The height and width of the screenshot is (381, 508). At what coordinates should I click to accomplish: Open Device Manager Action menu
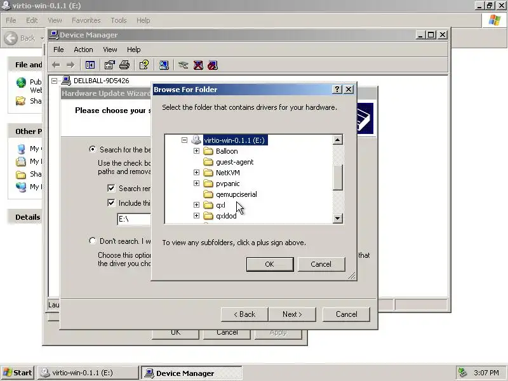tap(83, 50)
